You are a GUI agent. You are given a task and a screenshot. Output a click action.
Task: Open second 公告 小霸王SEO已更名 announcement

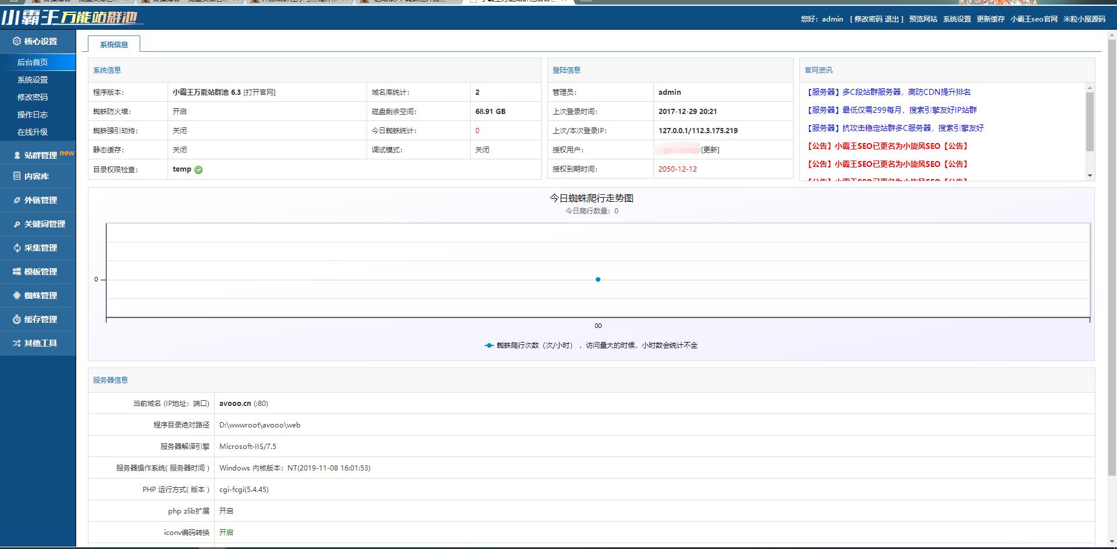coord(887,164)
